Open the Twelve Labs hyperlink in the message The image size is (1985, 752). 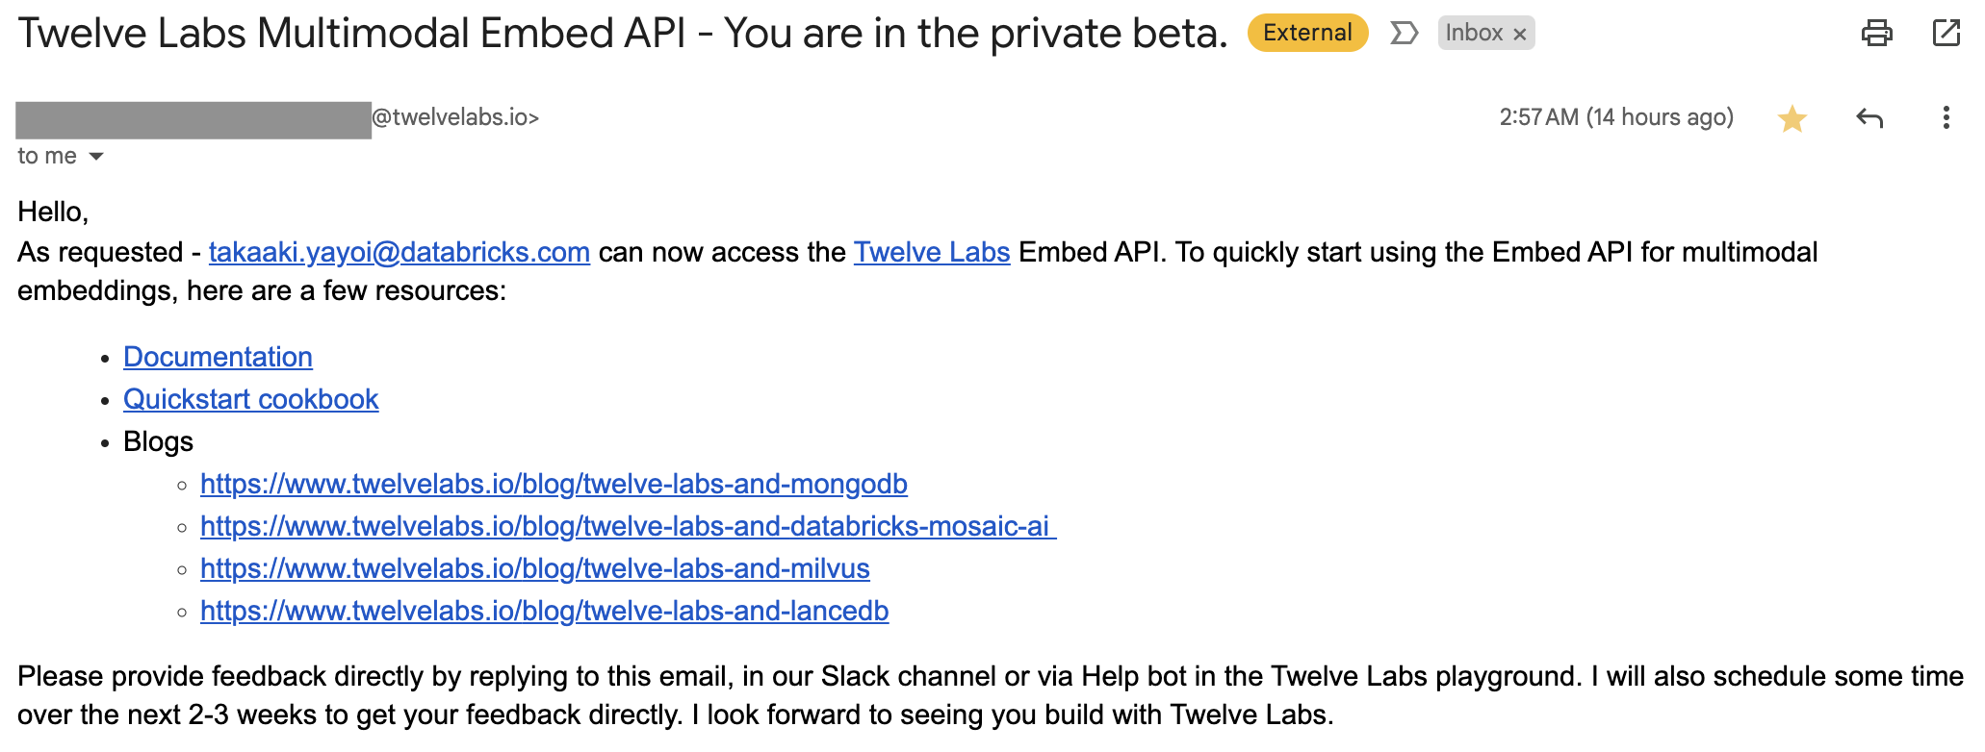[932, 252]
